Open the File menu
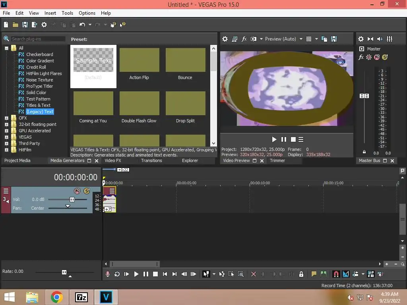The height and width of the screenshot is (305, 407). click(6, 13)
